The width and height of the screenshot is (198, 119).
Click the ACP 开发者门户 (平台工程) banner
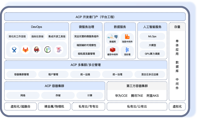point(95,17)
